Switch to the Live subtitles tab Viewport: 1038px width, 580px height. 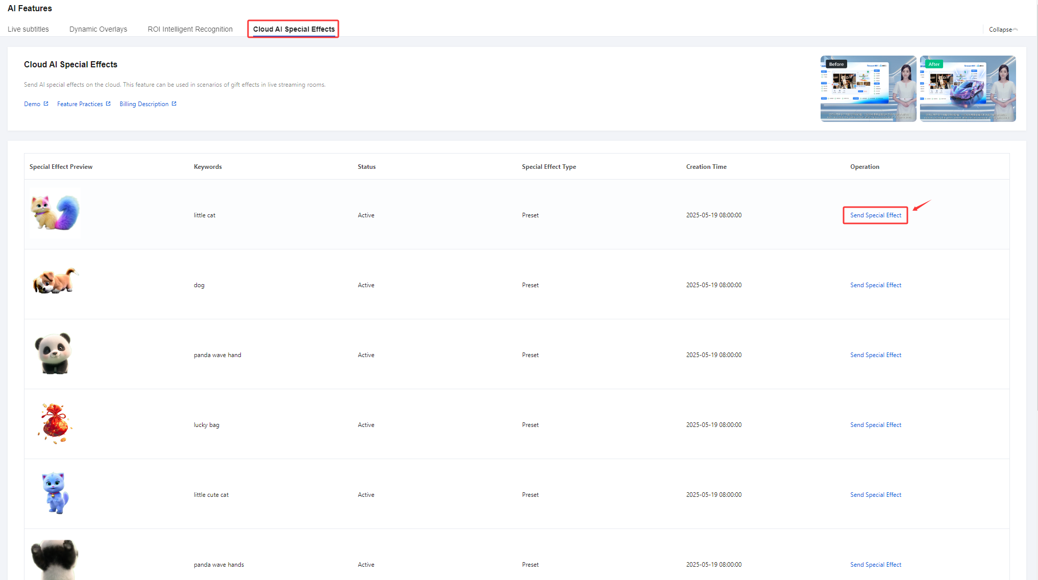click(28, 29)
